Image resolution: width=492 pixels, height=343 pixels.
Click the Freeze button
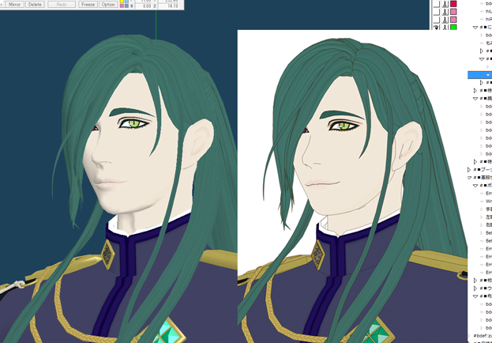[88, 5]
